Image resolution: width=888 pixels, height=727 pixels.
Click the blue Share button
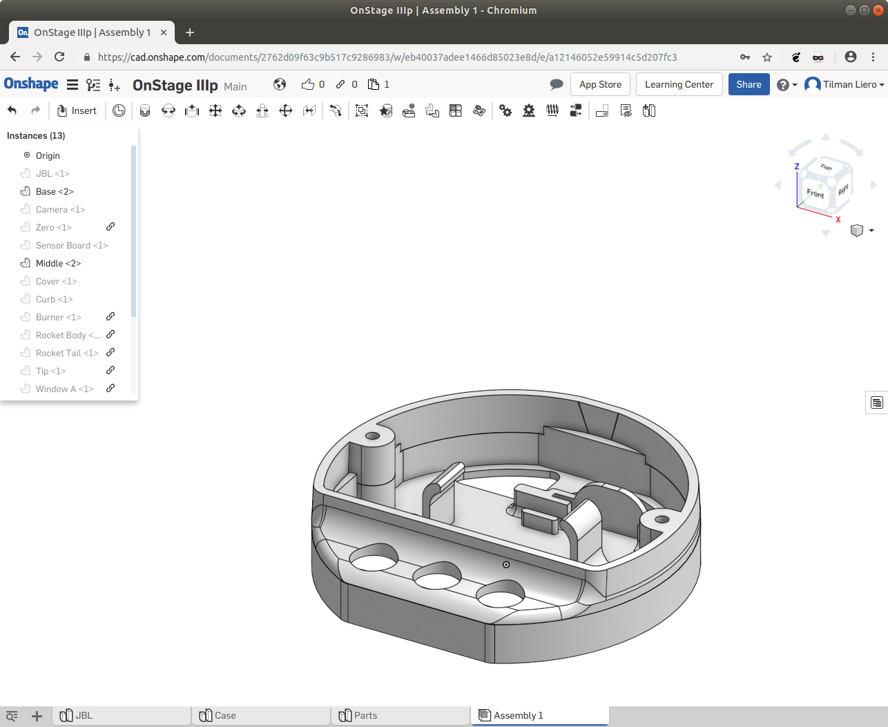[749, 84]
